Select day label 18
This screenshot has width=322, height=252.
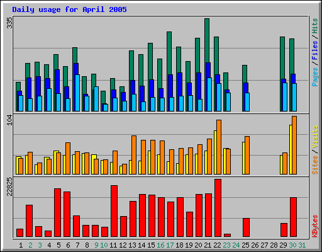179,245
